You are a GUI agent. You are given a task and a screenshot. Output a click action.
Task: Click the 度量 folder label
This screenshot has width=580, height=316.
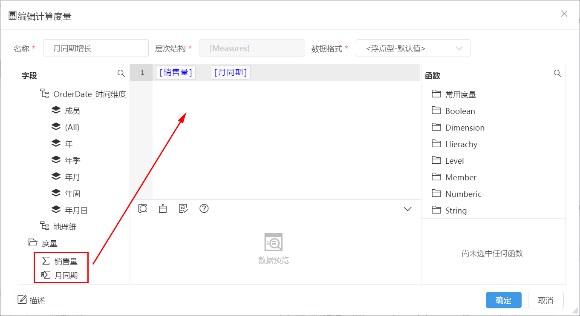click(49, 243)
